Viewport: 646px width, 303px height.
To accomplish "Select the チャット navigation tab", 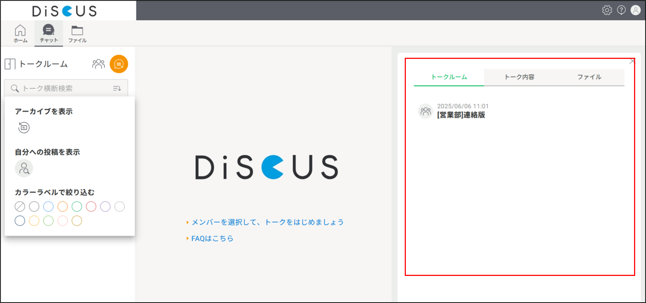I will (x=49, y=34).
